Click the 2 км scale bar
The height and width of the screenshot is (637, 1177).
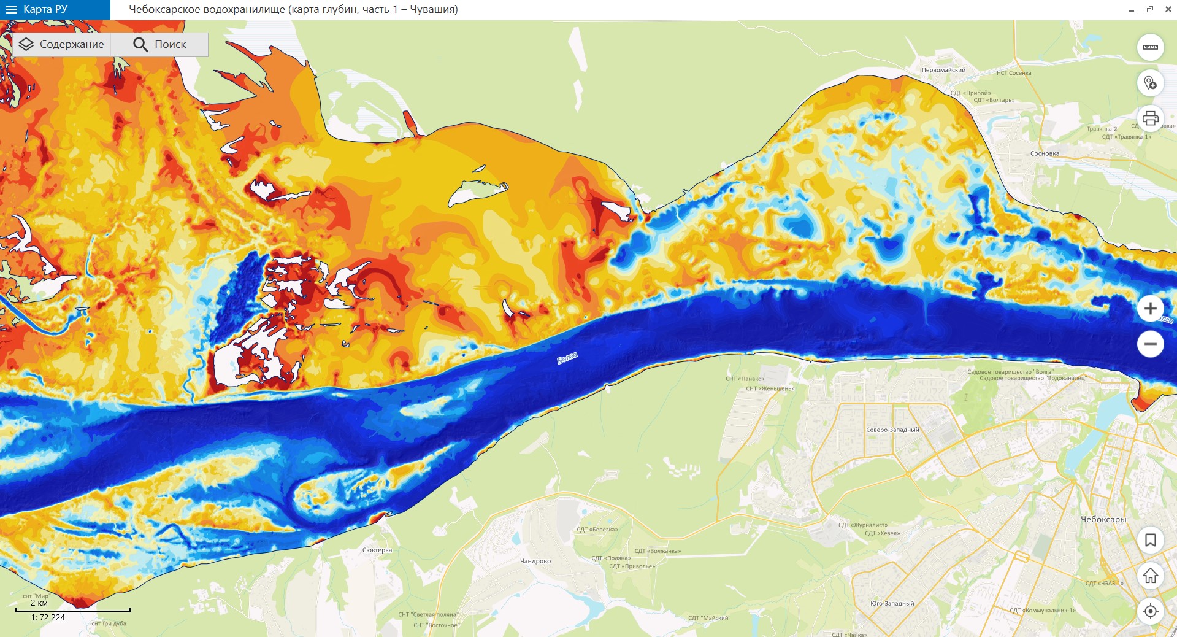click(72, 609)
